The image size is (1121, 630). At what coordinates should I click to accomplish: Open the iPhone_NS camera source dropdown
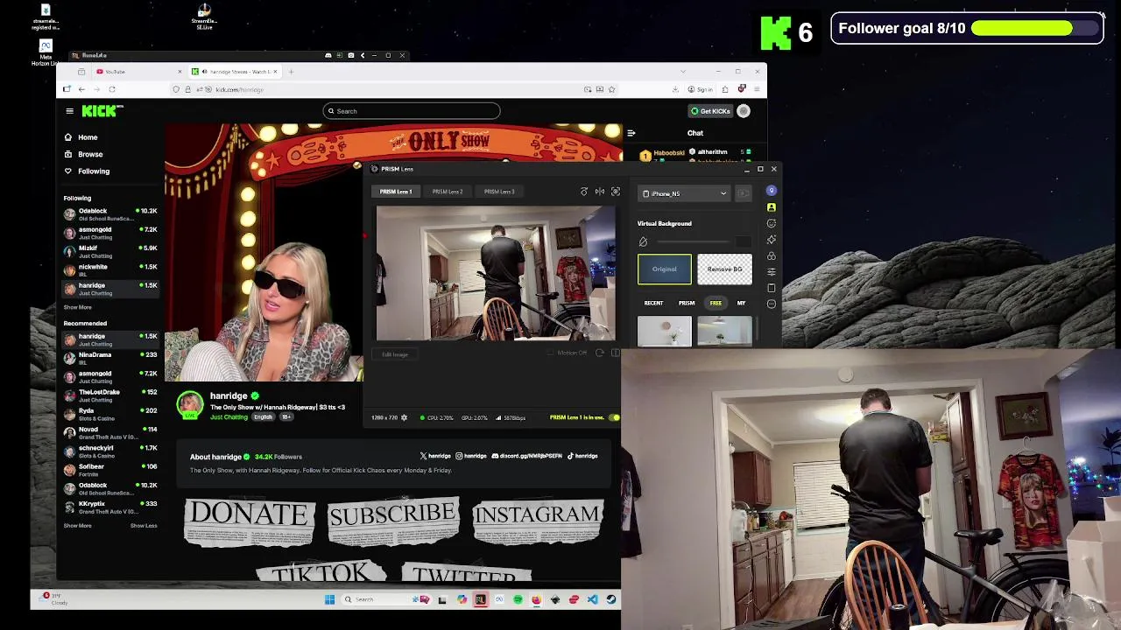[685, 194]
